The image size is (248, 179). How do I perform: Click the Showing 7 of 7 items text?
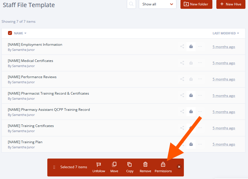(19, 22)
